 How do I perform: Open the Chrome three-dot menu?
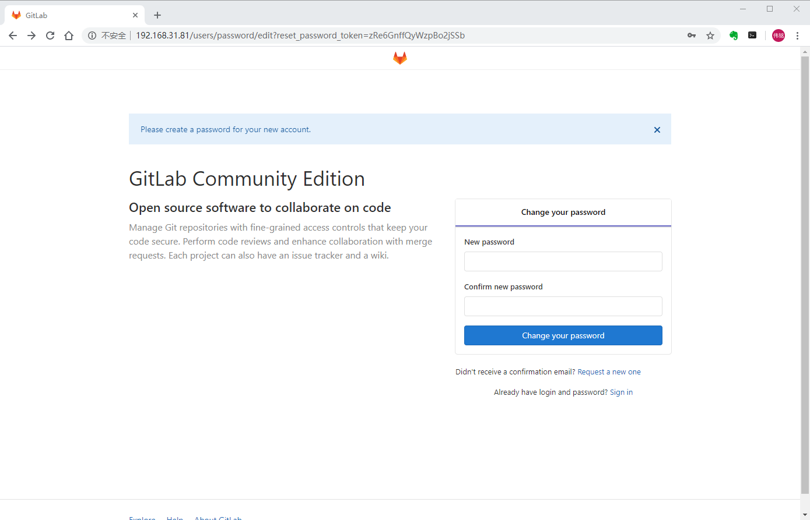click(797, 36)
